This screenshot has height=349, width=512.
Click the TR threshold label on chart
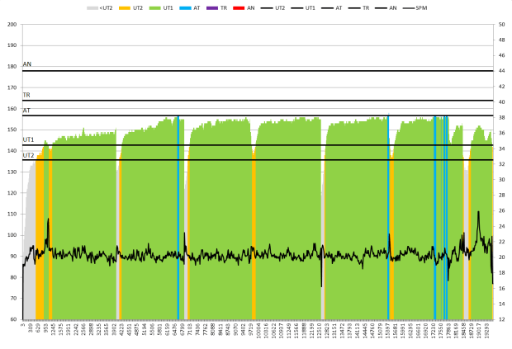(x=26, y=96)
